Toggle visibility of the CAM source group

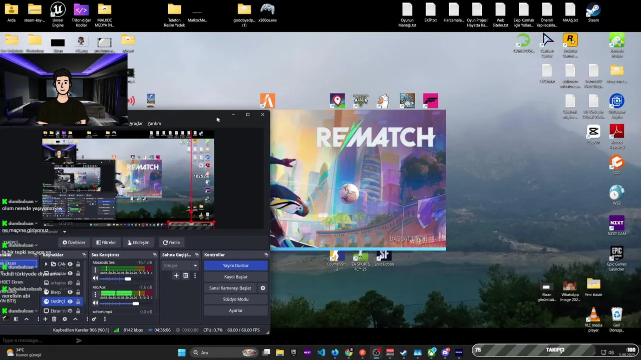point(70,264)
